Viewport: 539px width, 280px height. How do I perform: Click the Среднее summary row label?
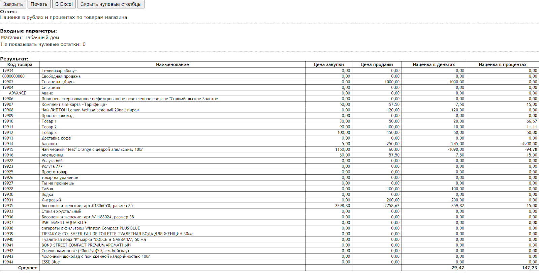coord(28,268)
